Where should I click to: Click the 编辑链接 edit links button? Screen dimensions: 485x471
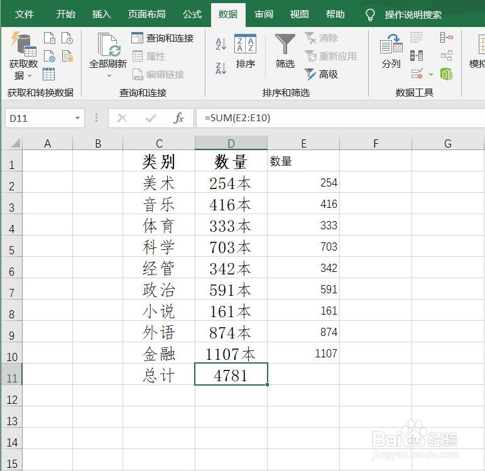(158, 75)
